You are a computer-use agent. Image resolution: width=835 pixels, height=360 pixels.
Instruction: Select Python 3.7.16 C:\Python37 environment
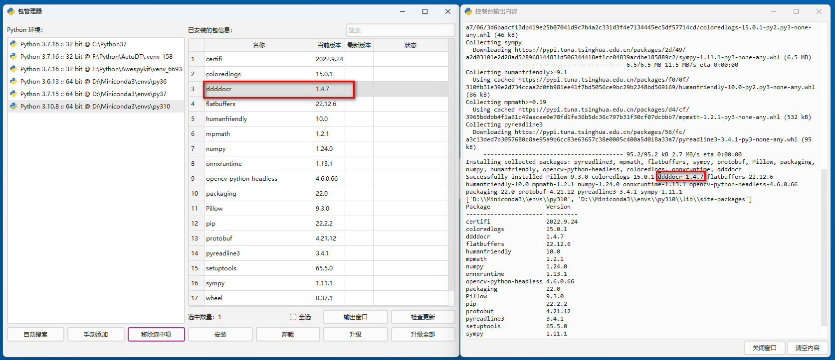(96, 44)
